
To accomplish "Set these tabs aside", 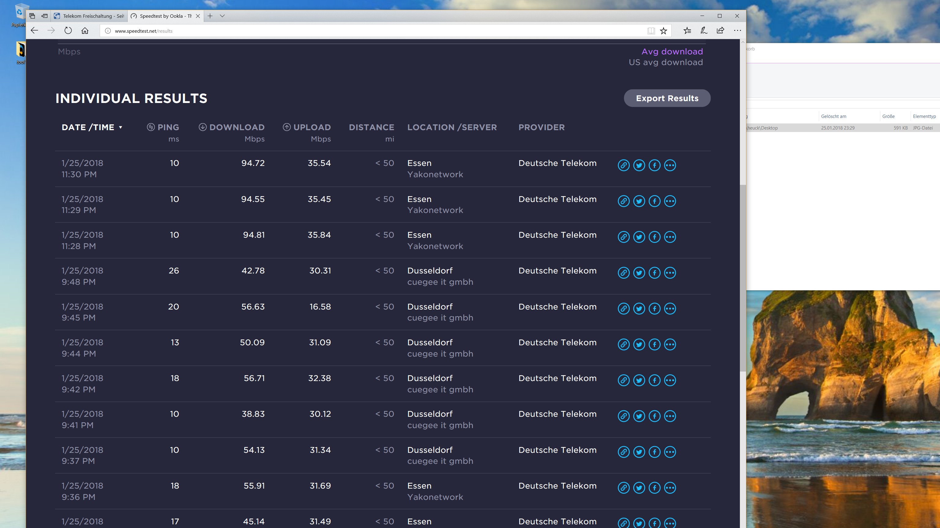I will tap(44, 16).
